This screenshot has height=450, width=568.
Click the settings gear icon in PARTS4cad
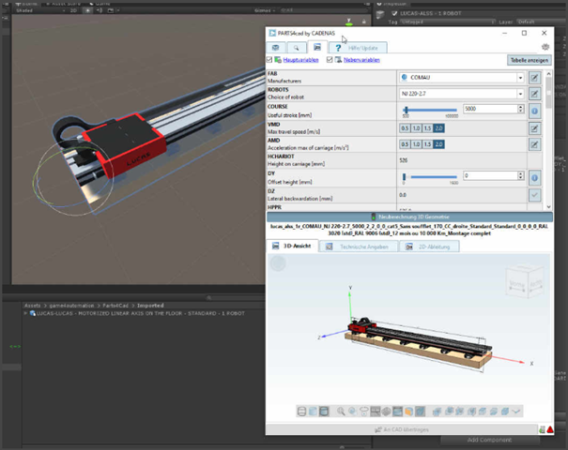coord(545,46)
